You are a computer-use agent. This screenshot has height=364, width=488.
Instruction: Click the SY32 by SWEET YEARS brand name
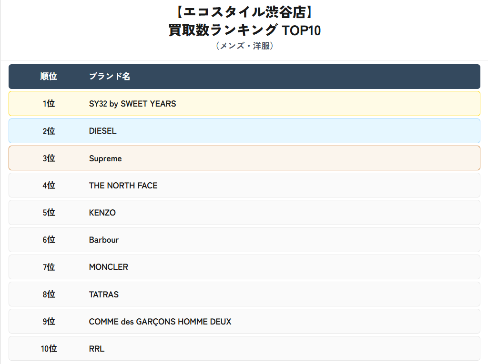[x=132, y=104]
